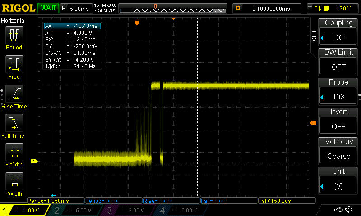Click the WAIT trigger status button
Image resolution: width=361 pixels, height=216 pixels.
[47, 8]
